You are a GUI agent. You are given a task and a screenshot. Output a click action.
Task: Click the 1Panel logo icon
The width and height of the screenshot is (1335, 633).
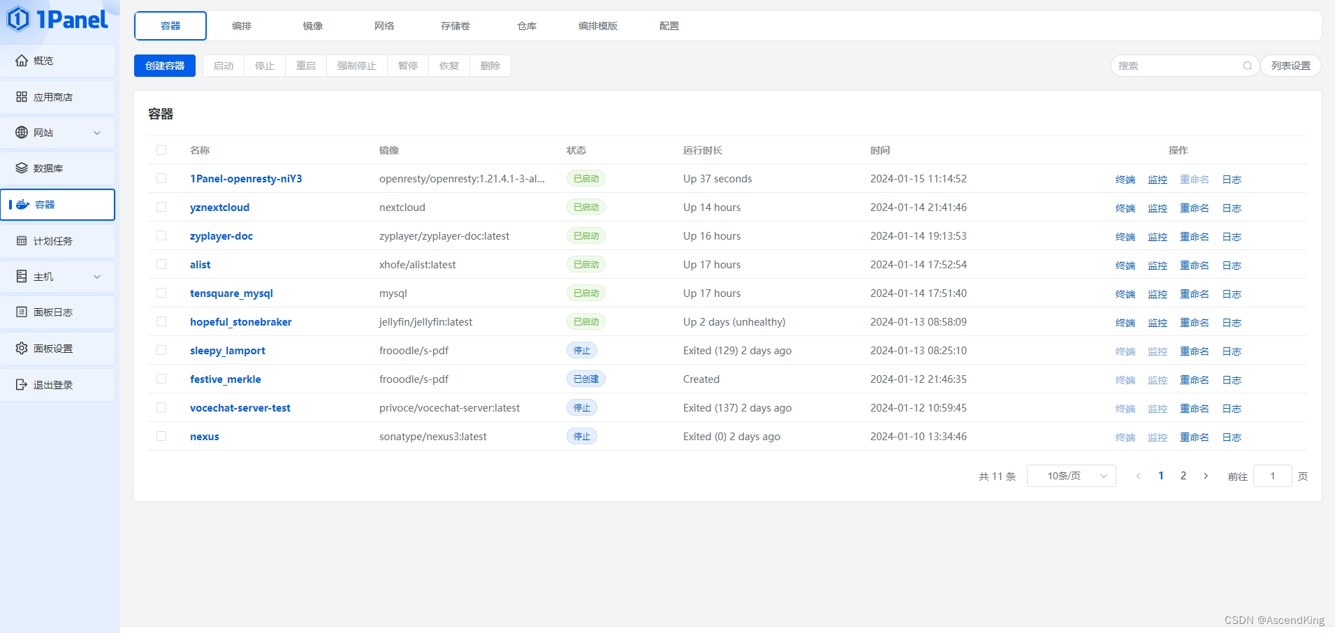coord(18,19)
